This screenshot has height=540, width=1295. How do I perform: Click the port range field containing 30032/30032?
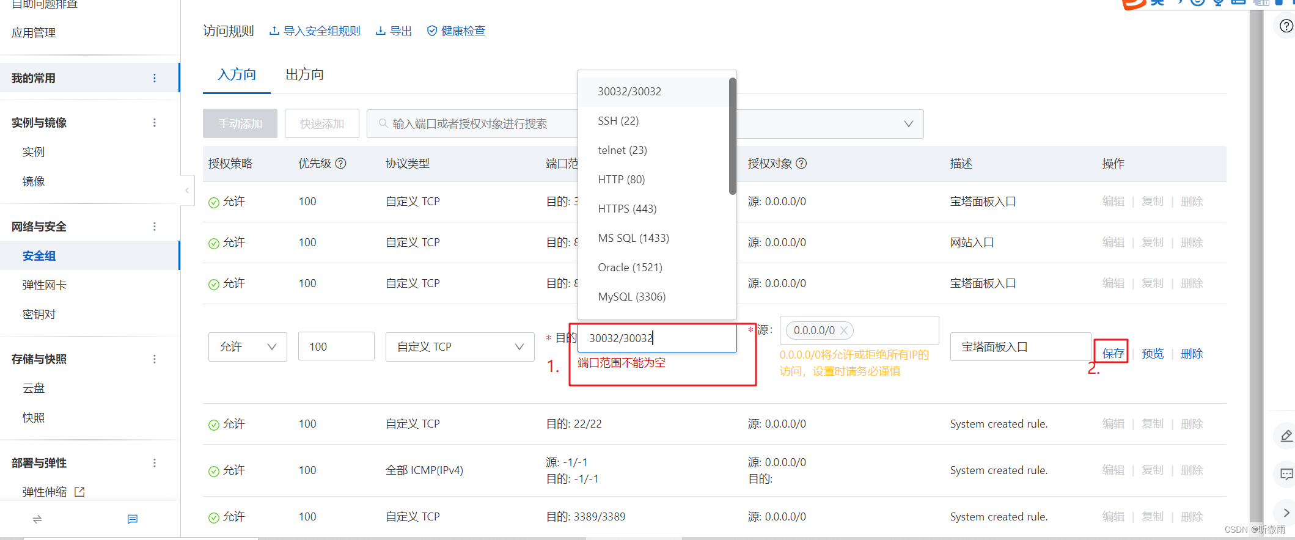[x=657, y=338]
